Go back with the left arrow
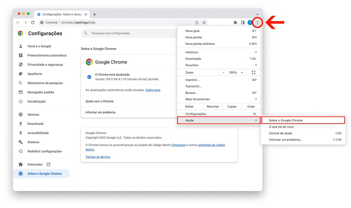The height and width of the screenshot is (208, 351). [18, 22]
